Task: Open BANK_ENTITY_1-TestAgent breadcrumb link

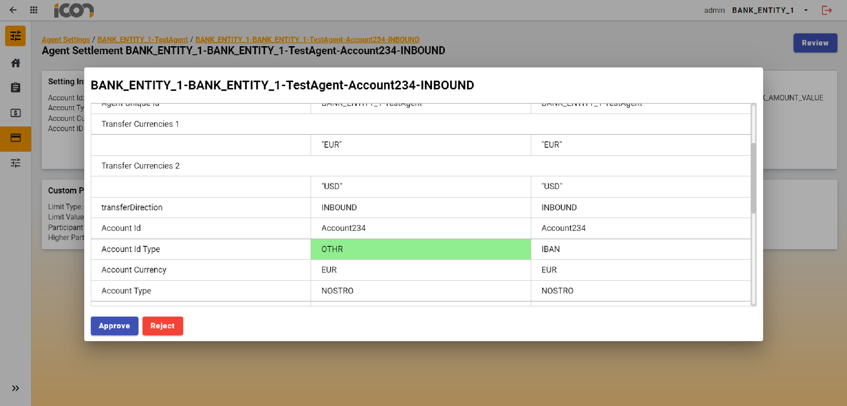Action: 143,40
